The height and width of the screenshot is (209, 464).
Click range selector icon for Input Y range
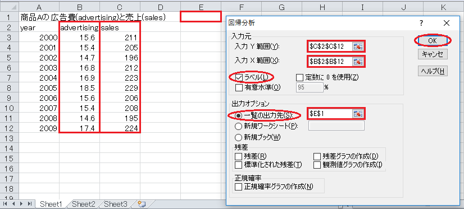[358, 47]
